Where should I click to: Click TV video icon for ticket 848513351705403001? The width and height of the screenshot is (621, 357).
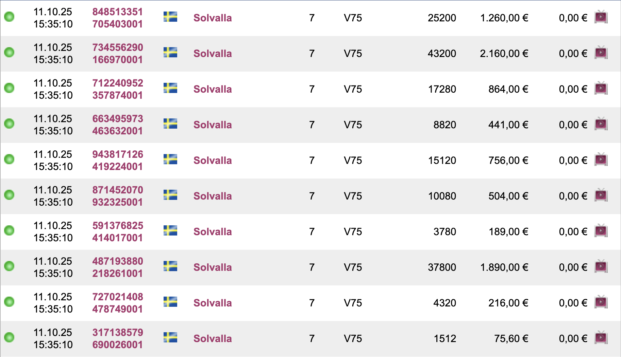click(x=601, y=17)
